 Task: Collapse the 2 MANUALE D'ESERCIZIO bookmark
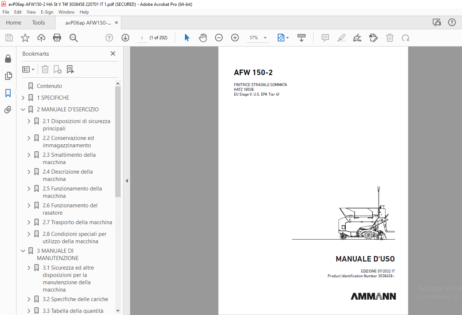(23, 110)
